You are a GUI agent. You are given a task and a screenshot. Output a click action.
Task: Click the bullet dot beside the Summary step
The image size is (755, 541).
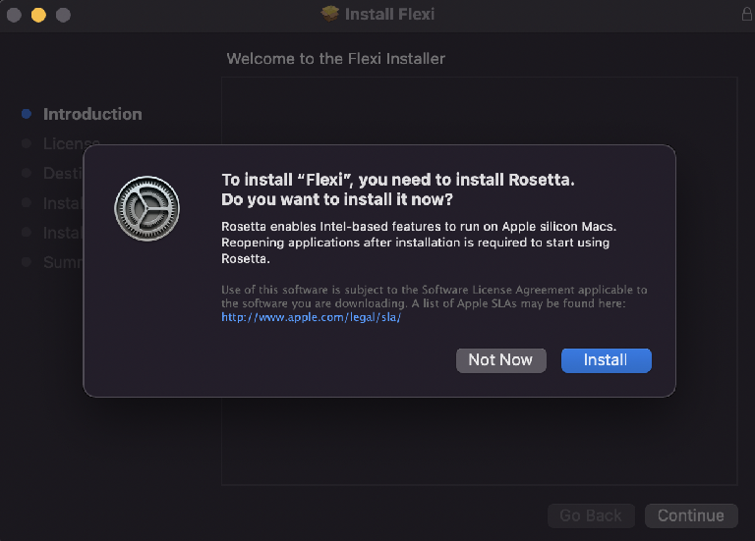click(27, 262)
